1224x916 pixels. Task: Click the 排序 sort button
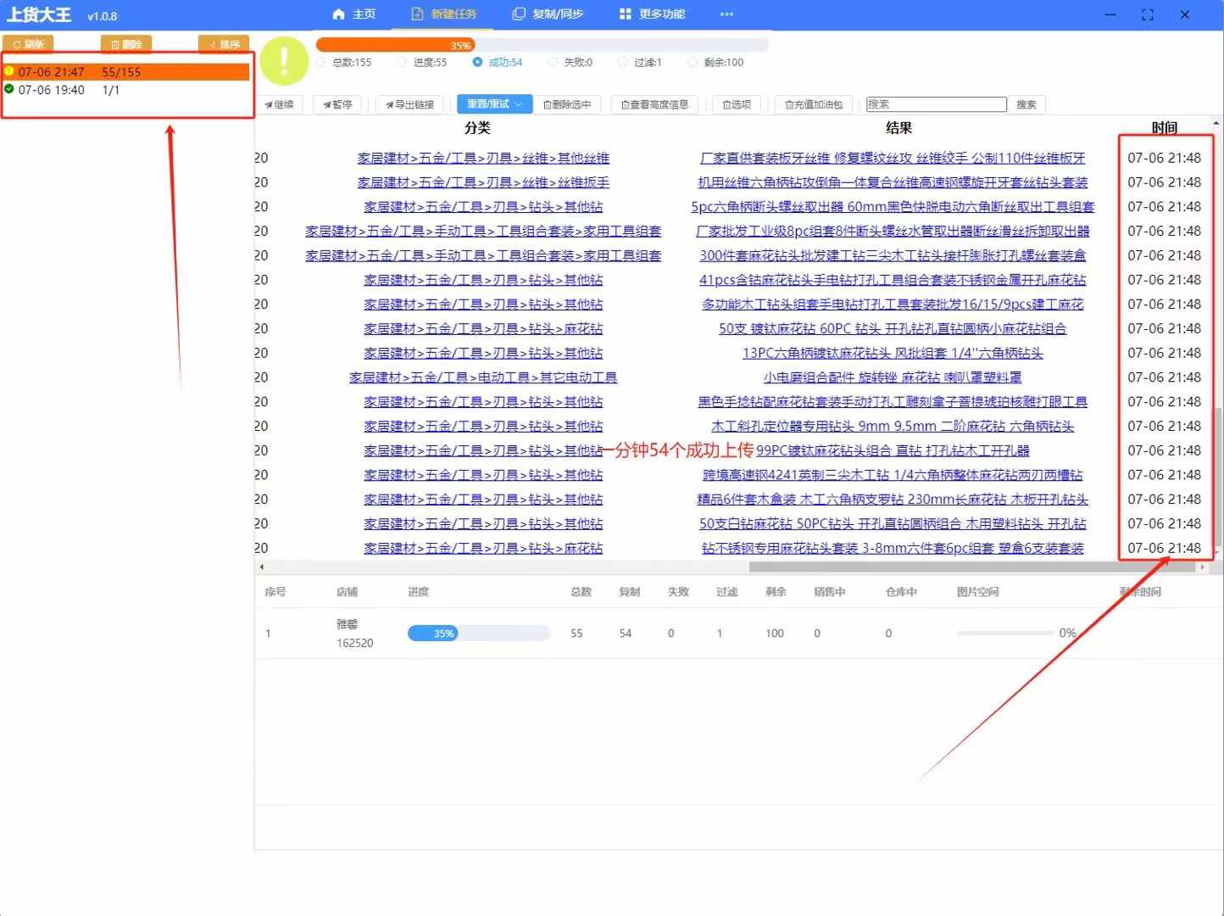[x=224, y=44]
